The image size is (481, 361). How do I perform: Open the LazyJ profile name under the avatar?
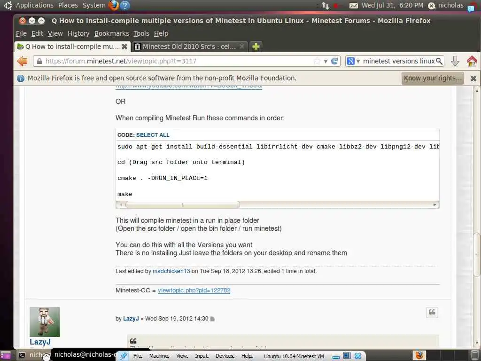coord(40,342)
